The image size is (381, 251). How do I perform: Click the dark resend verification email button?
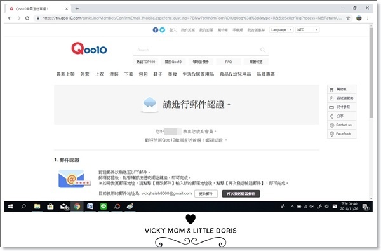[241, 194]
